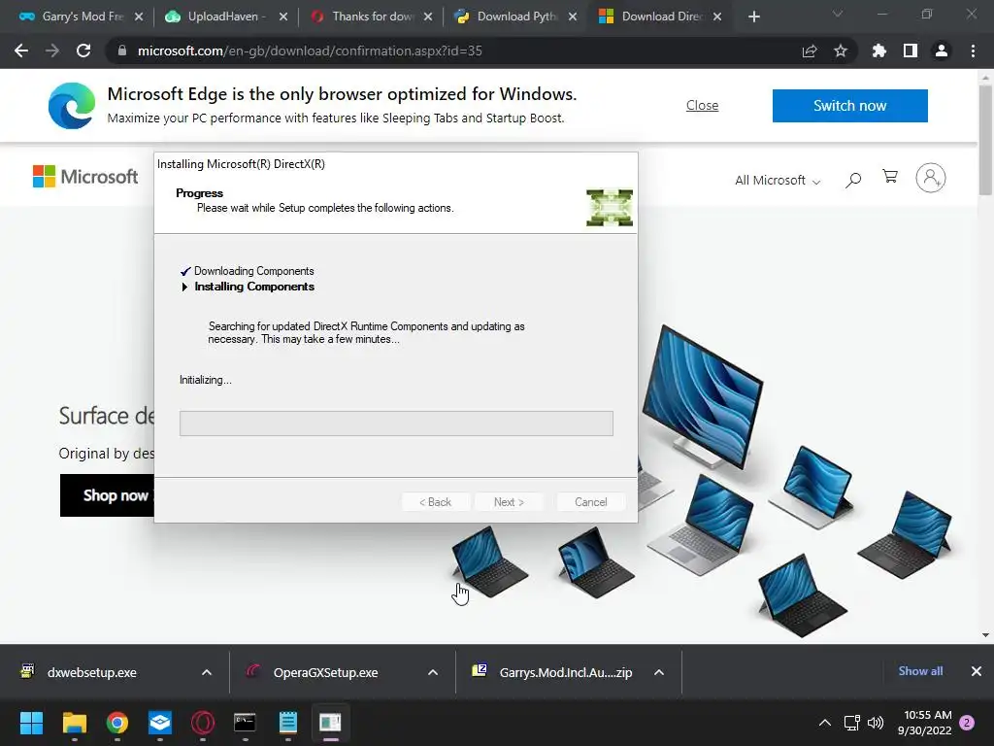
Task: Open notification center badge
Action: pos(968,722)
